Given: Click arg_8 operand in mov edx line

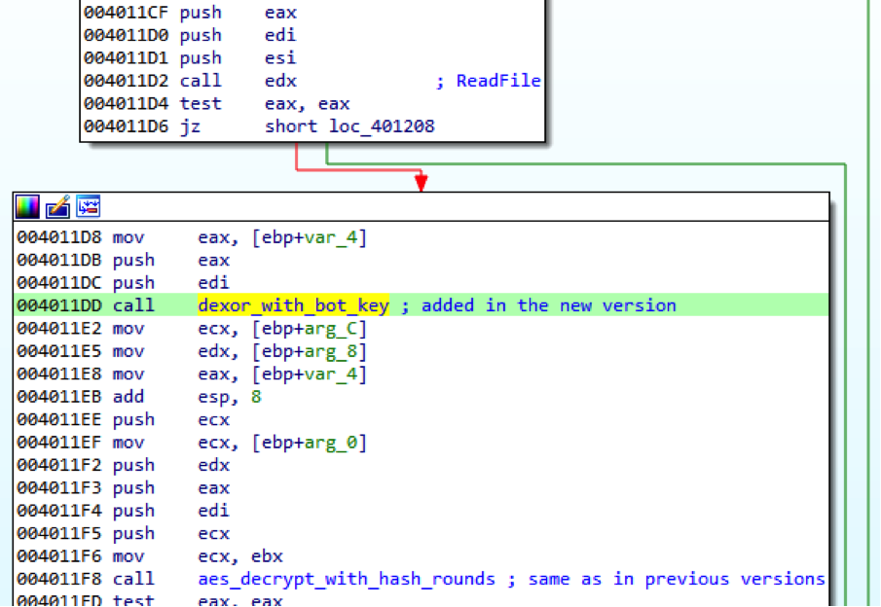Looking at the screenshot, I should (x=337, y=351).
